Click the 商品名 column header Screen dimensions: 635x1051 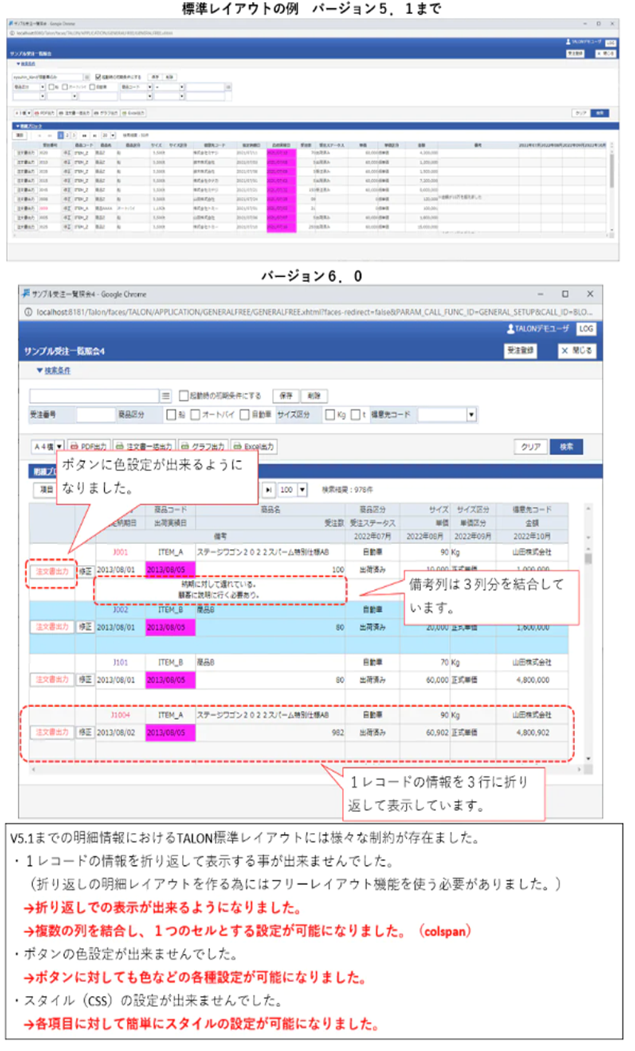click(270, 510)
